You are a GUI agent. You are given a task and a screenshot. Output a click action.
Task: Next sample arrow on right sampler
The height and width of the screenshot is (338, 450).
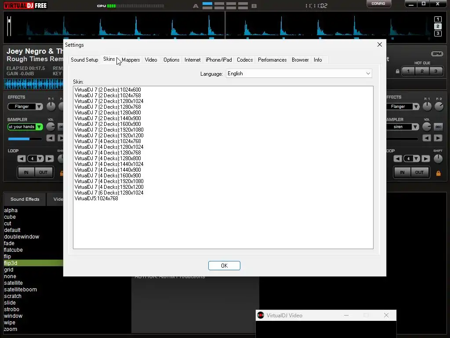[438, 138]
